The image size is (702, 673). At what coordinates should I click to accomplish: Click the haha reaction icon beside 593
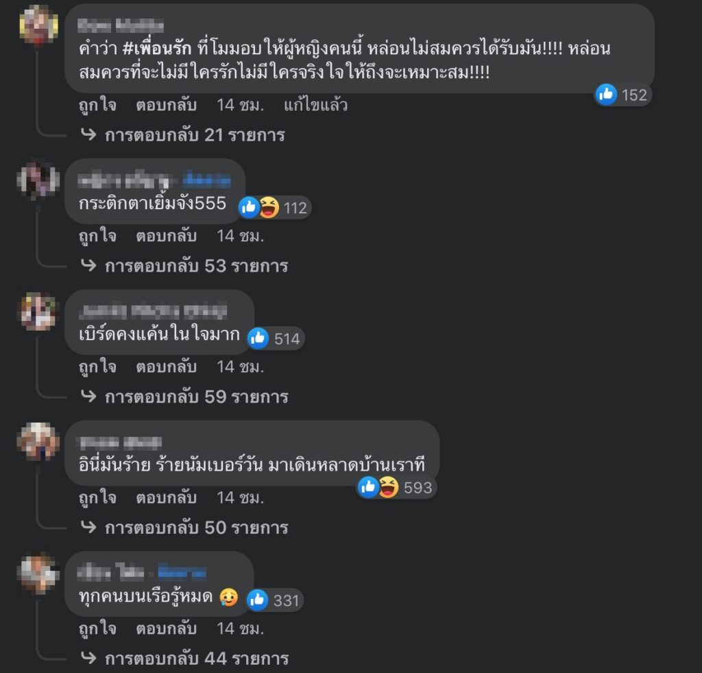[388, 487]
